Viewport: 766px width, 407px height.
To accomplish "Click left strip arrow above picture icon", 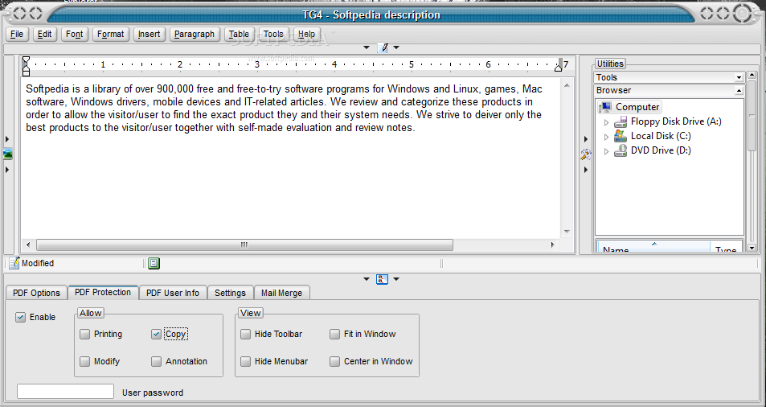I will tap(7, 140).
